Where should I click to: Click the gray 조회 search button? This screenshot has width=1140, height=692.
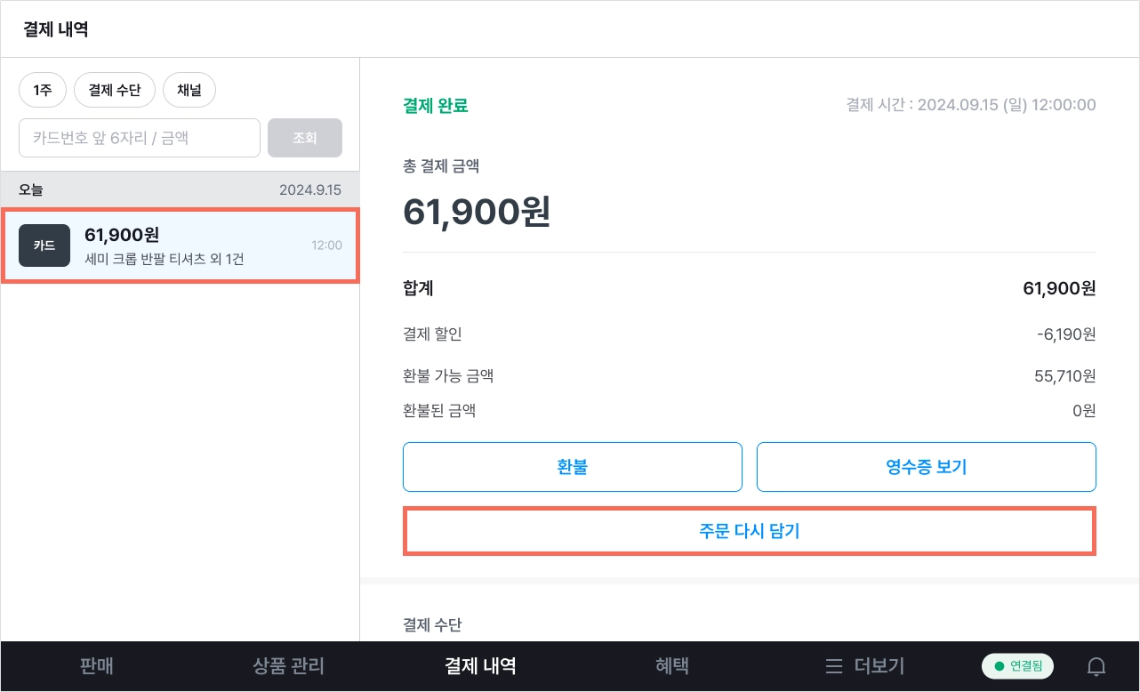pos(305,138)
